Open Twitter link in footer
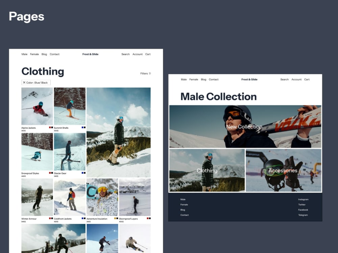 click(302, 205)
